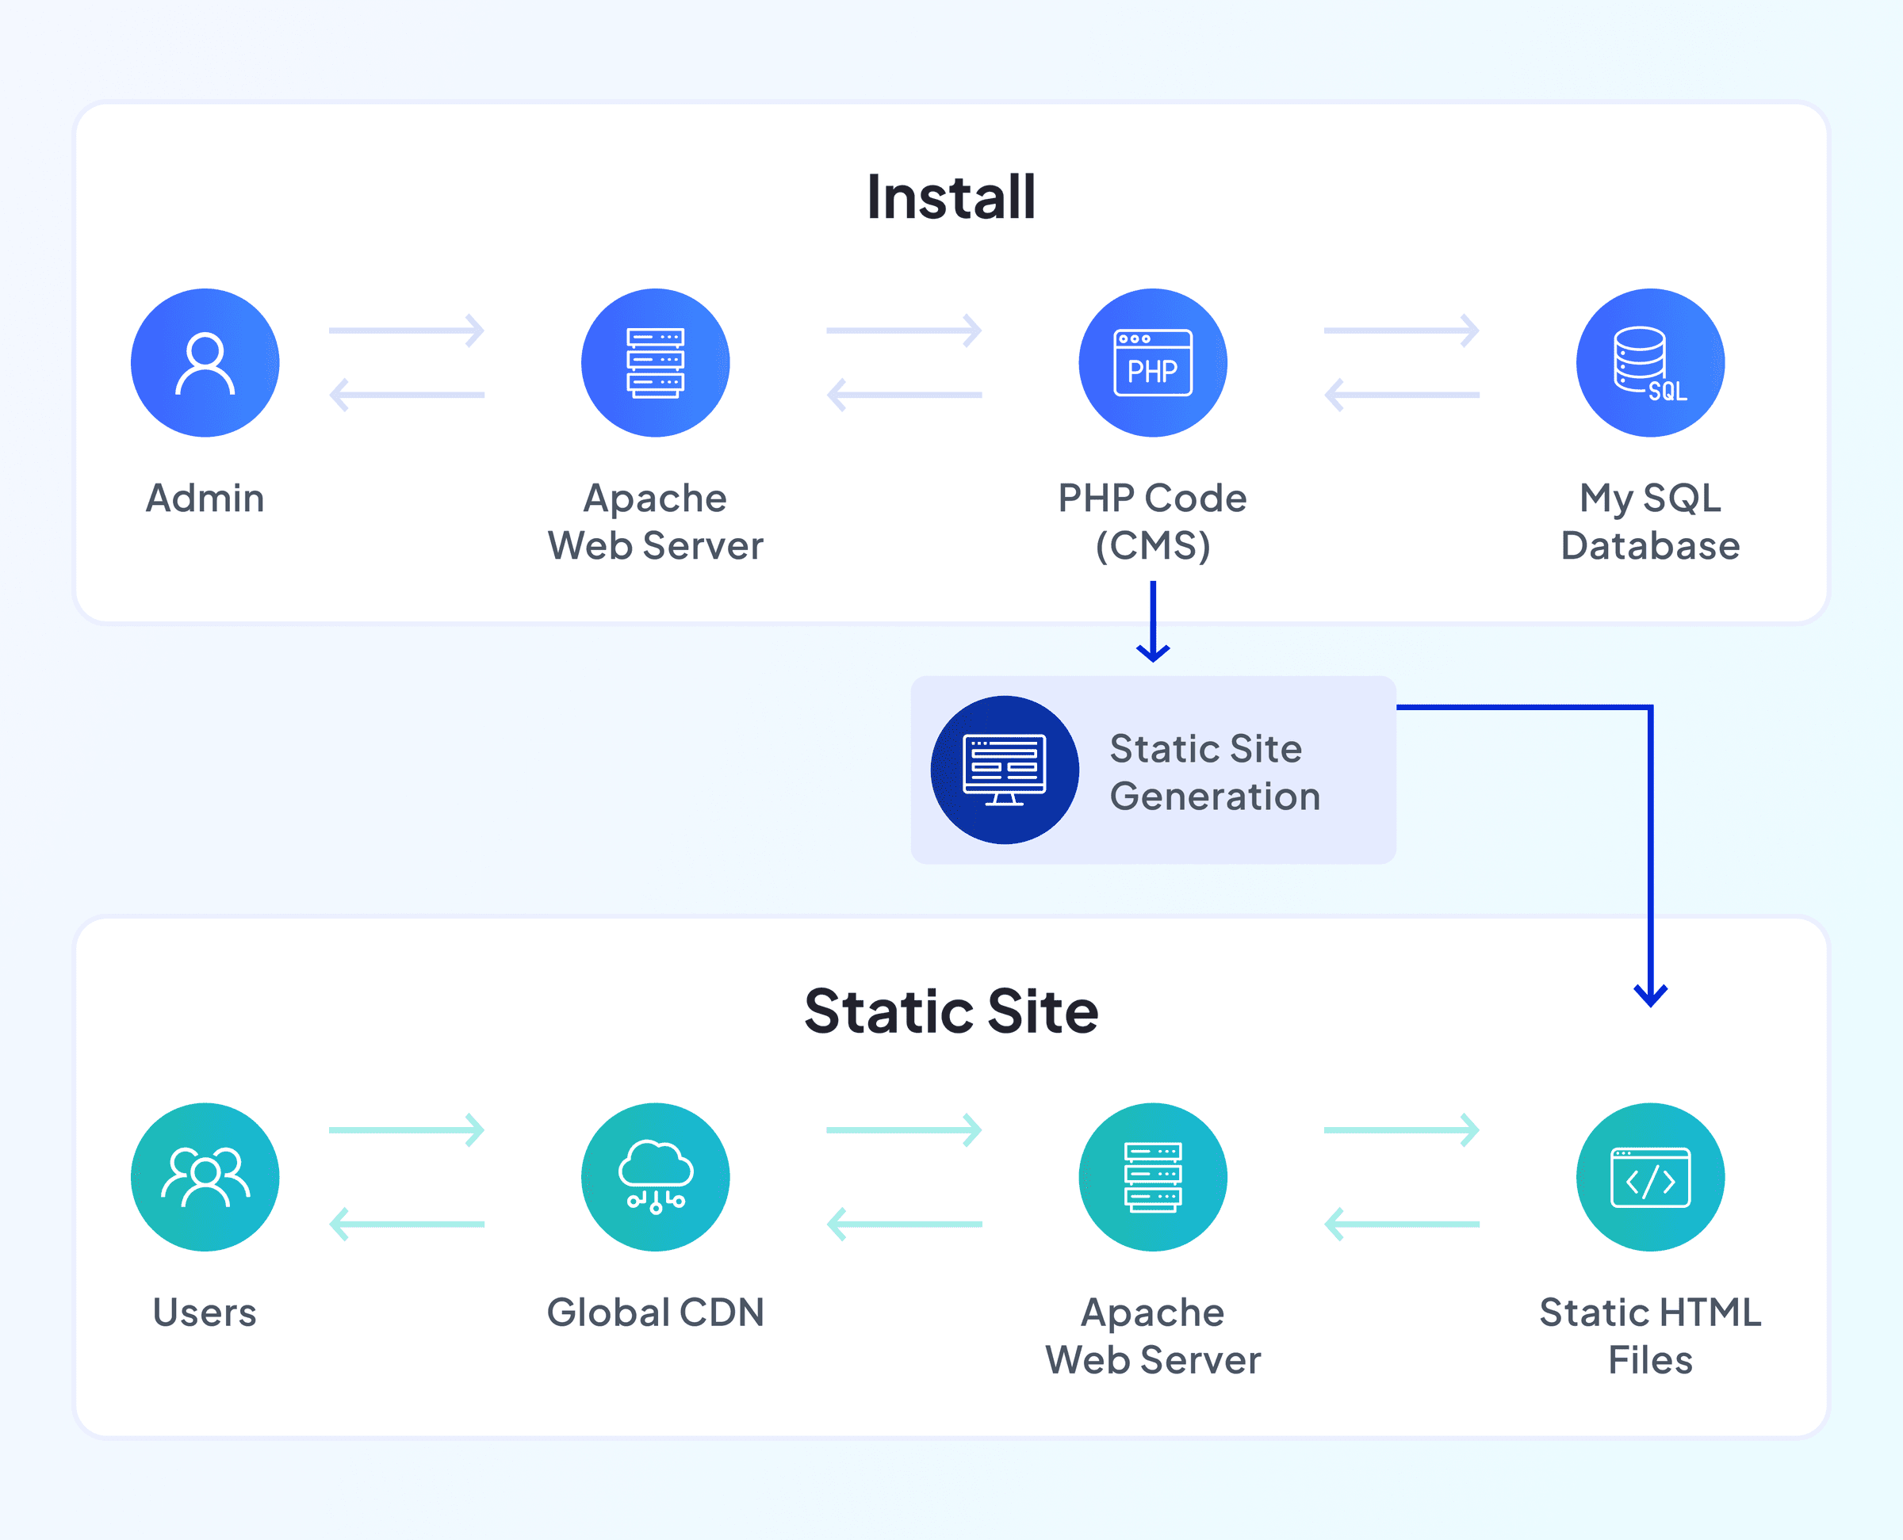Click the Apache Web Server icon in Install section
Image resolution: width=1903 pixels, height=1540 pixels.
(654, 362)
